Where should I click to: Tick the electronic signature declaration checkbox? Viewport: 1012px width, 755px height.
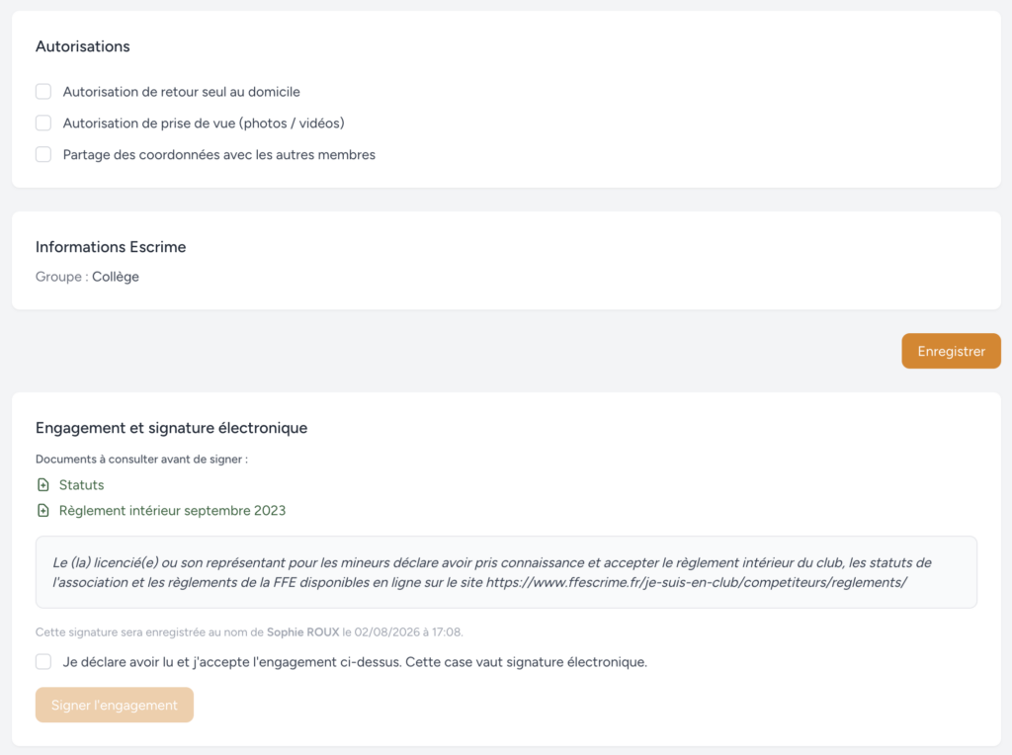click(43, 661)
